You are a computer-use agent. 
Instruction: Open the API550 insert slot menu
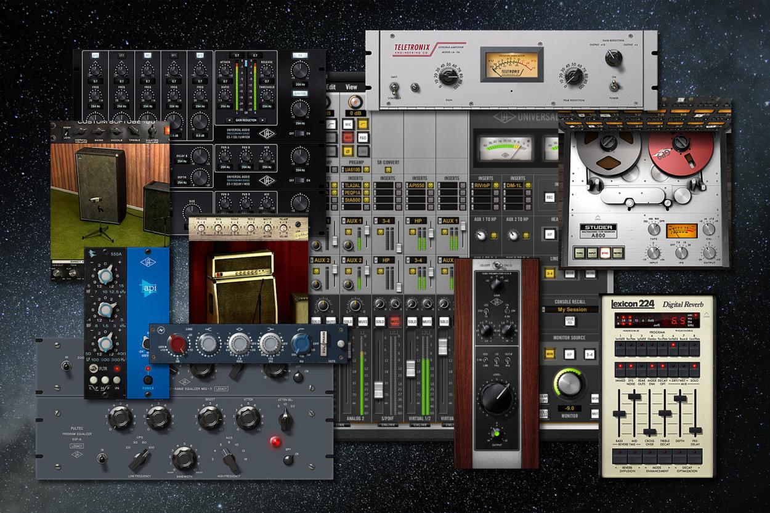click(x=416, y=185)
